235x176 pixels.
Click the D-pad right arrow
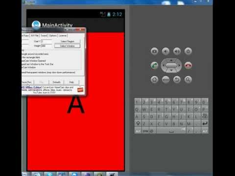click(180, 66)
